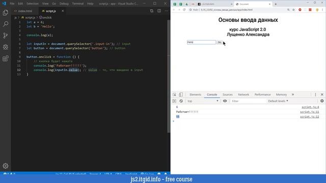This screenshot has width=326, height=183.
Task: Open DevTools customize three-dot menu
Action: coord(315,95)
